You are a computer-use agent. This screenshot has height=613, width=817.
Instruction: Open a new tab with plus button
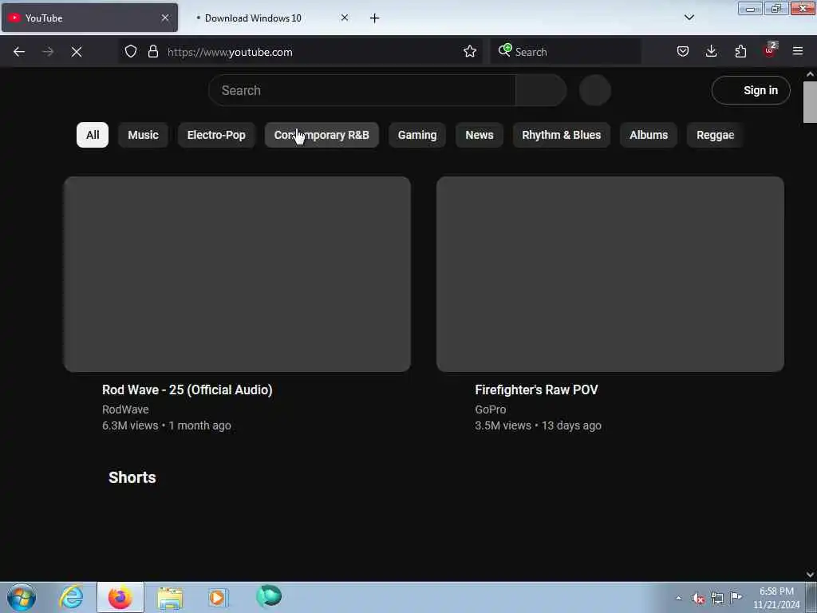(375, 18)
